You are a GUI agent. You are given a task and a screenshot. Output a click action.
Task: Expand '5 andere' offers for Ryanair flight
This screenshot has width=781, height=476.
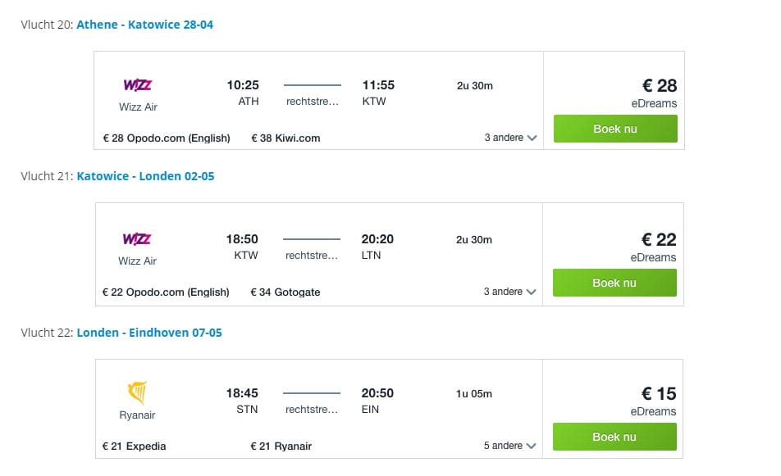[509, 447]
